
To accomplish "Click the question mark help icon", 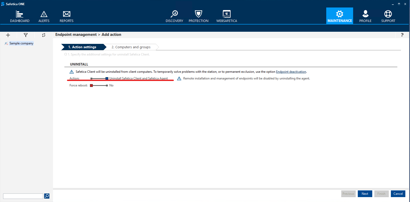I will click(402, 35).
